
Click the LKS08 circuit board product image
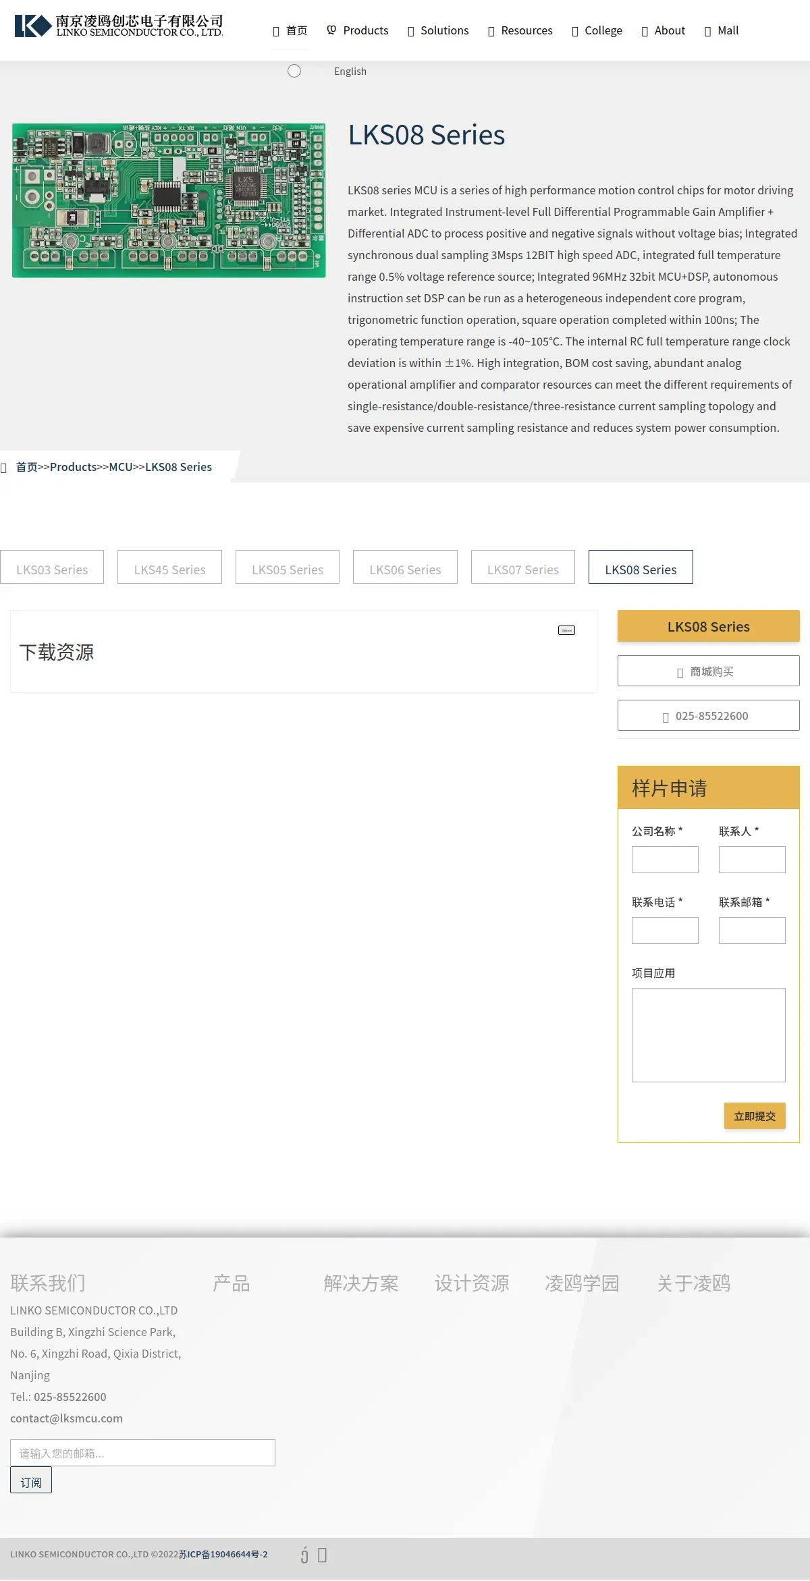[169, 200]
